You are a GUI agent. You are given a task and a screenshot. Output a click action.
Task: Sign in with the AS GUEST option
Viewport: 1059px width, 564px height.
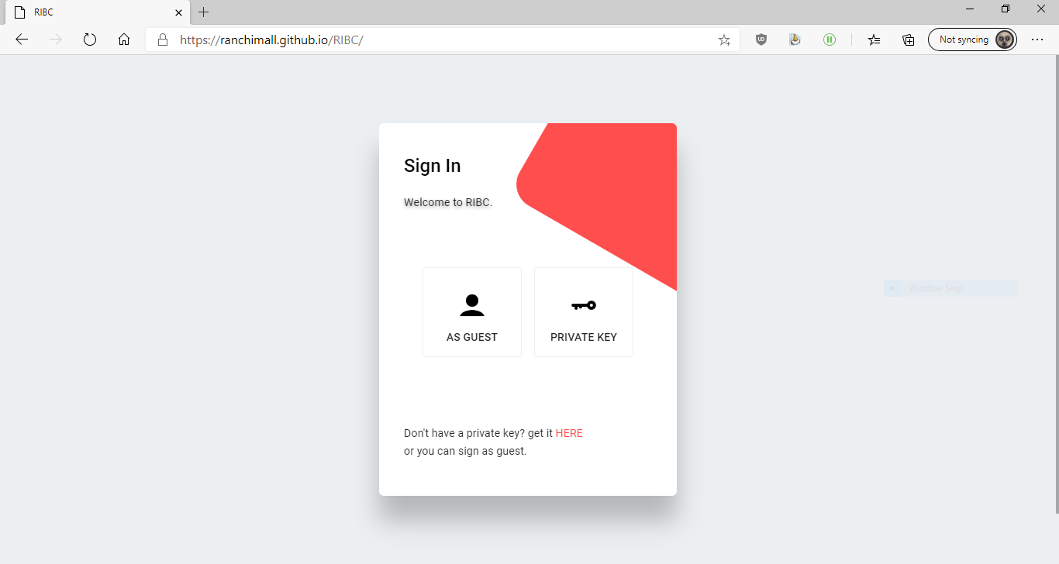pyautogui.click(x=472, y=312)
